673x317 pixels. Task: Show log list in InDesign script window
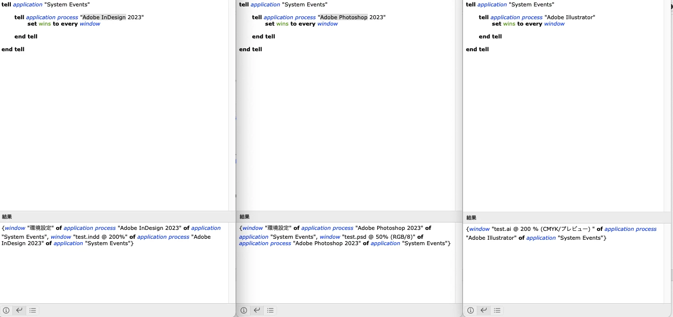(x=33, y=311)
